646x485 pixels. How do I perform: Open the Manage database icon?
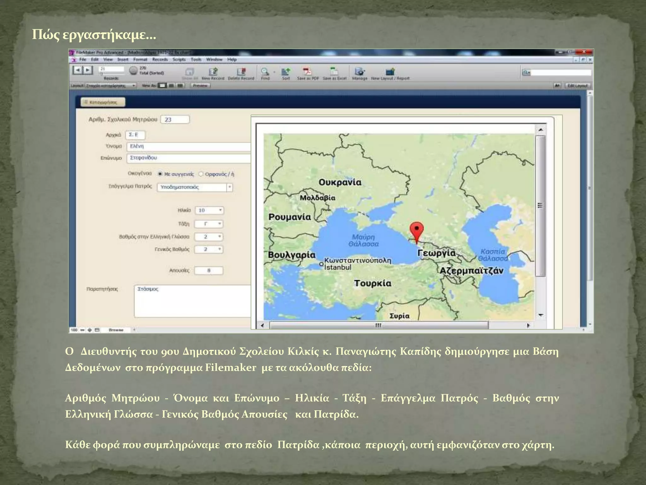click(x=360, y=72)
